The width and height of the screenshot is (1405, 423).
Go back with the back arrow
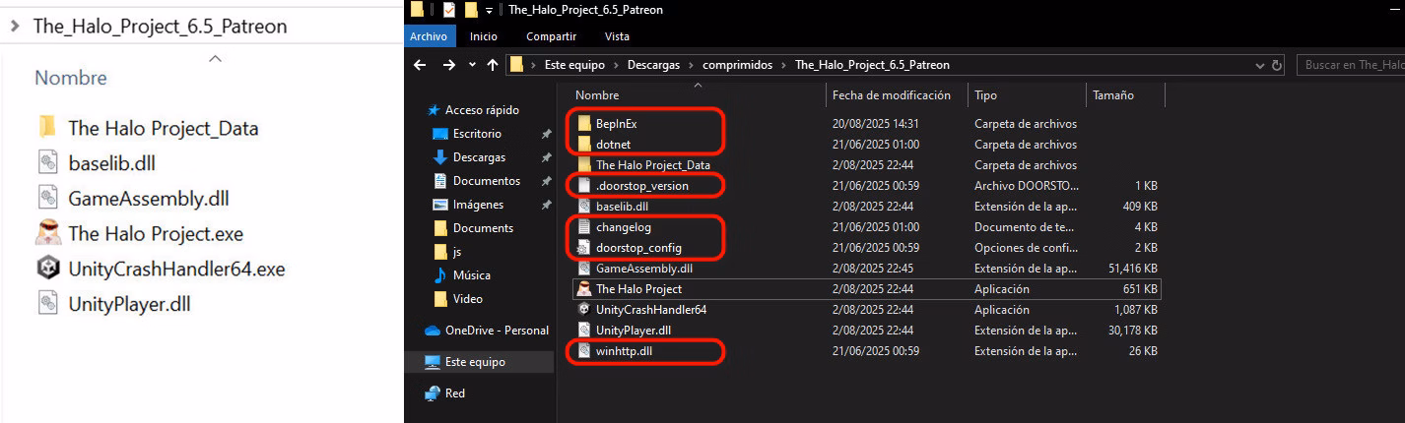tap(420, 65)
